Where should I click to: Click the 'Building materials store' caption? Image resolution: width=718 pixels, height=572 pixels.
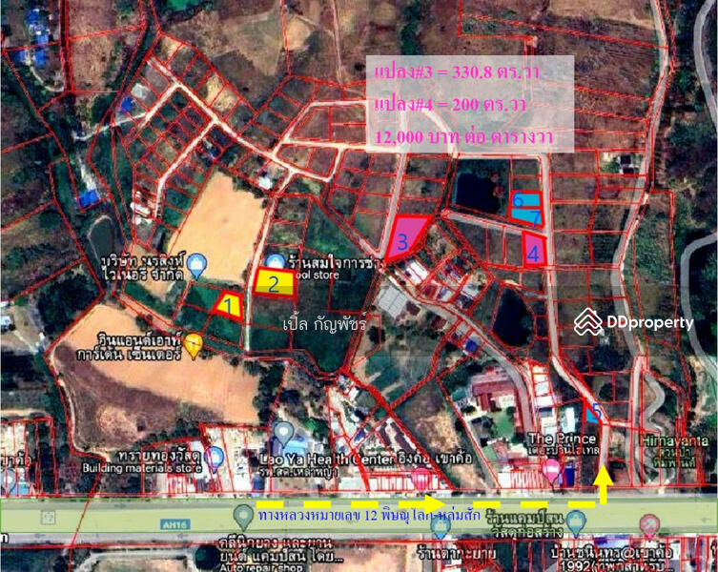tap(142, 468)
